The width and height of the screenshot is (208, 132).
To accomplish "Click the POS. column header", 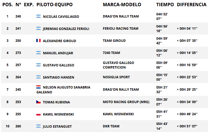I will tap(8, 5).
